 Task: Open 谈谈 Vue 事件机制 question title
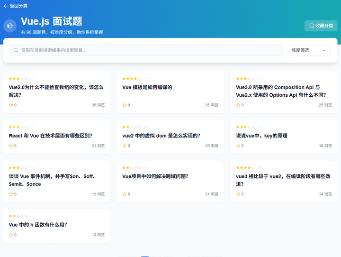[x=52, y=180]
